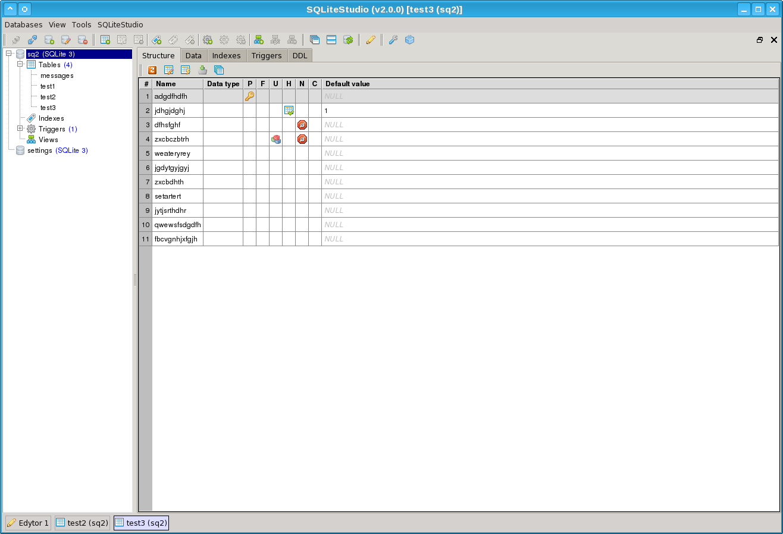Click the blue cube toolbar icon

point(409,40)
